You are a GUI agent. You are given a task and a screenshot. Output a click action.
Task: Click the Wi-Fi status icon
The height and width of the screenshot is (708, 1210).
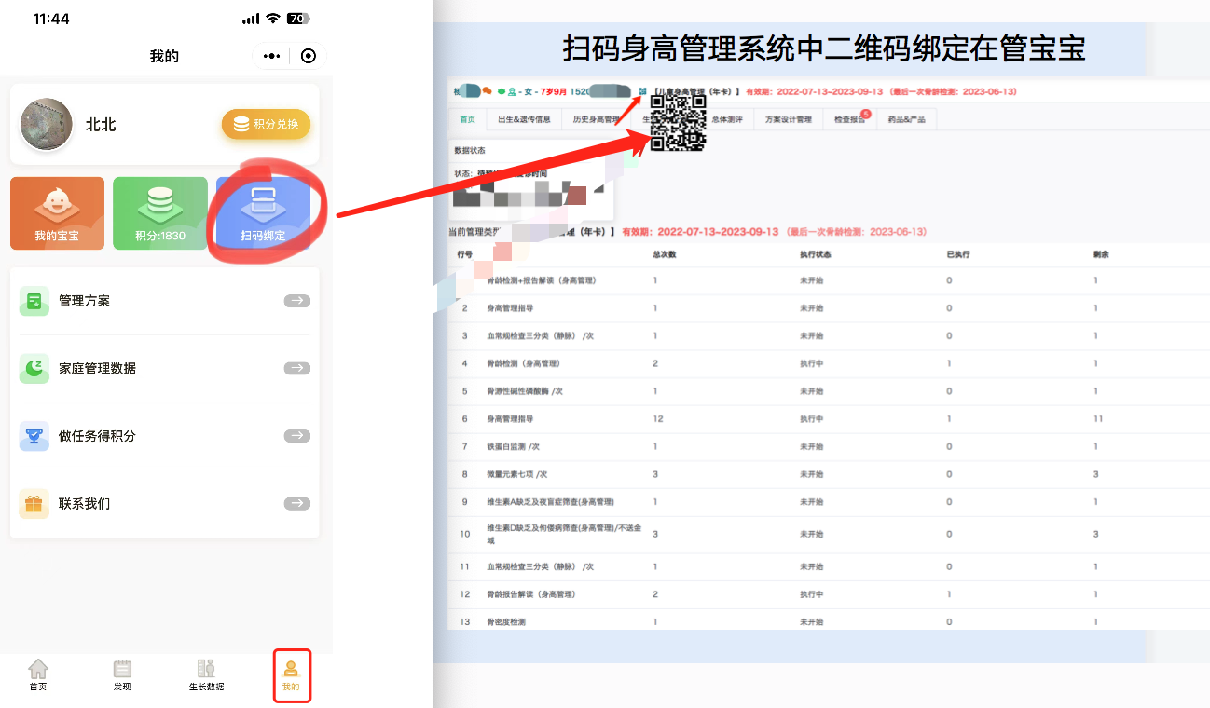pos(273,19)
